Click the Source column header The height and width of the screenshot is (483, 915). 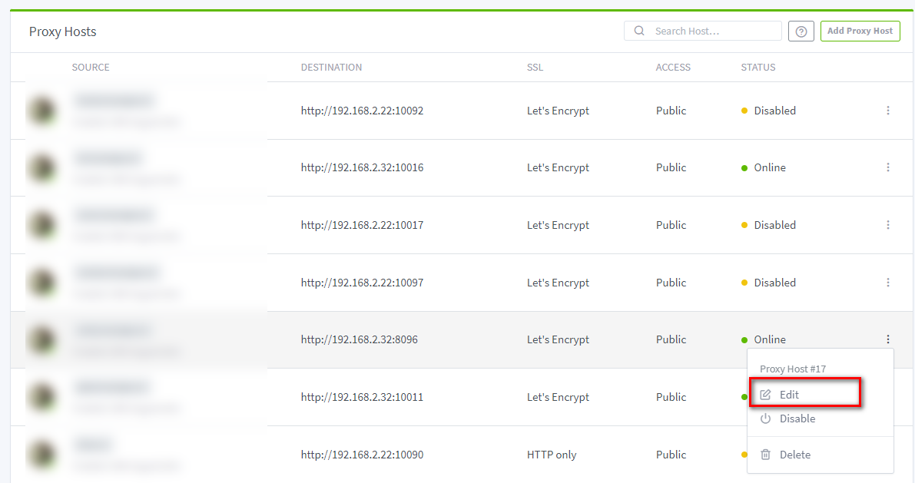point(91,68)
